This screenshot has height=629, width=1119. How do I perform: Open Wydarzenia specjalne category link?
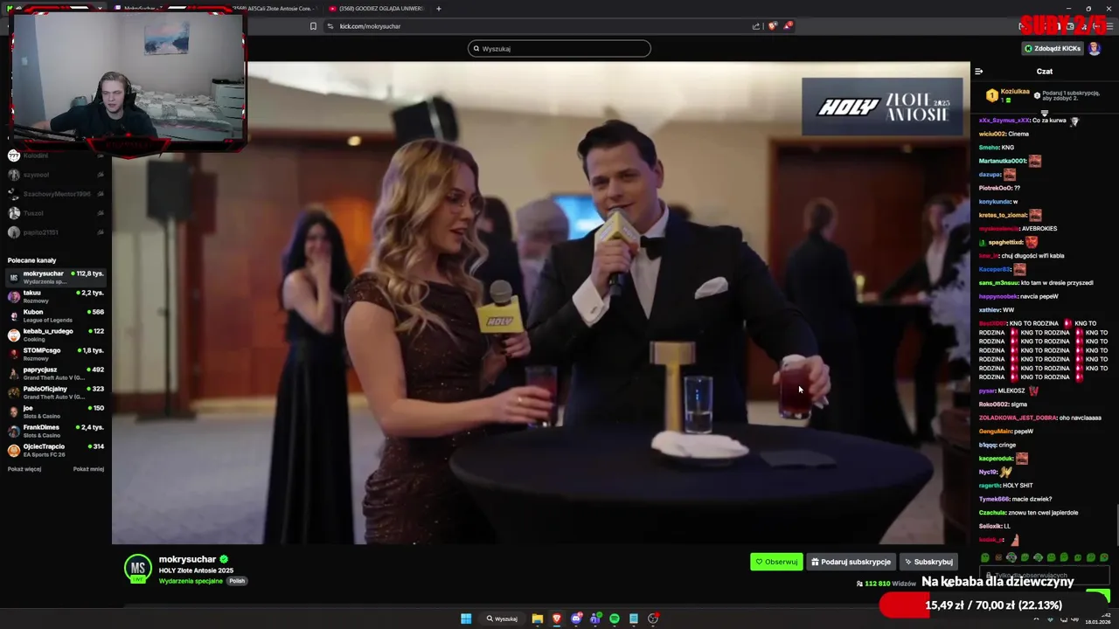[x=191, y=581]
